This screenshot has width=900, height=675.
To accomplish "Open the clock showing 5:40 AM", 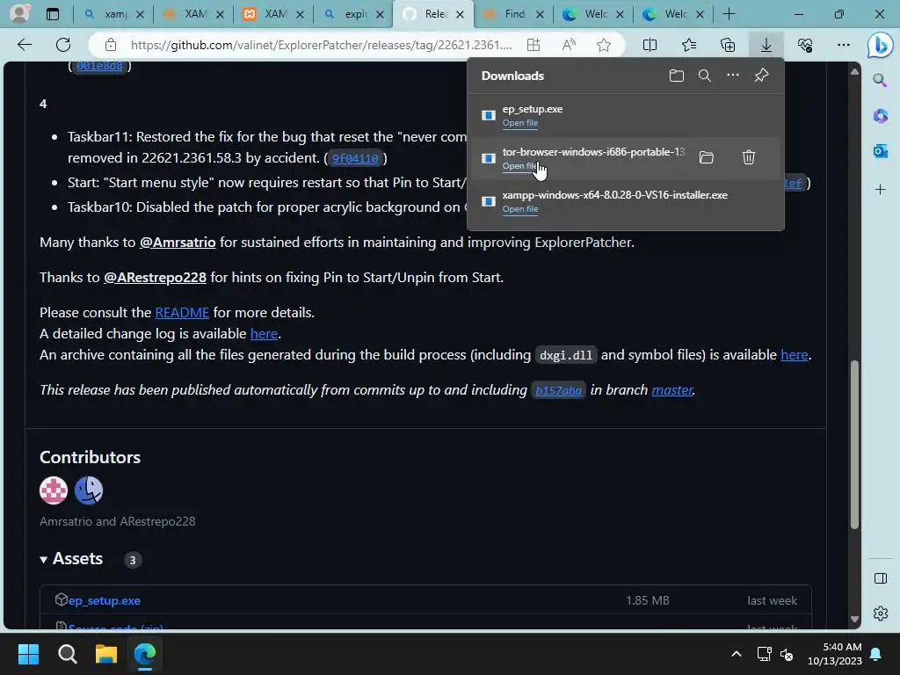I will tap(835, 654).
